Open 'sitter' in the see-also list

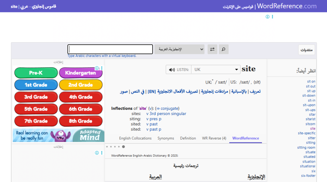click(x=312, y=138)
